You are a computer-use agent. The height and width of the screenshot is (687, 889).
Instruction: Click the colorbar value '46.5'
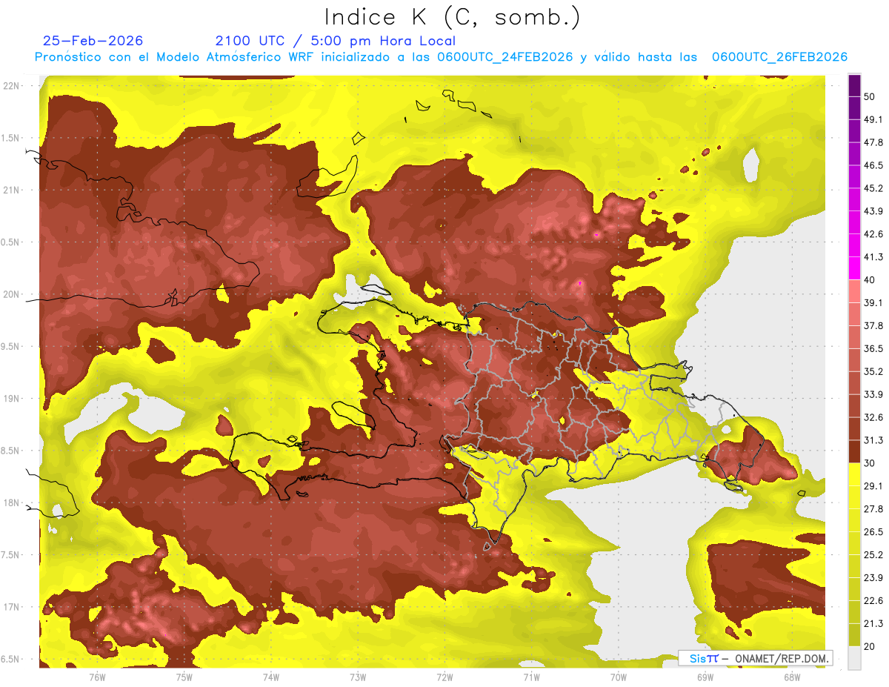873,165
